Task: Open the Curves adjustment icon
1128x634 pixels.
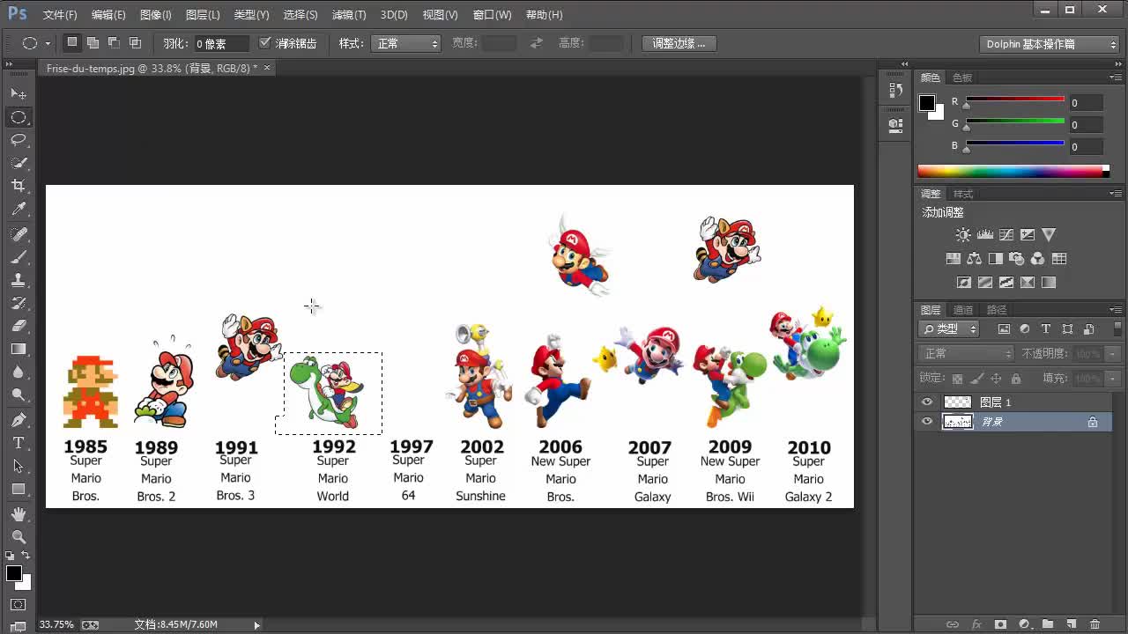Action: point(1007,232)
